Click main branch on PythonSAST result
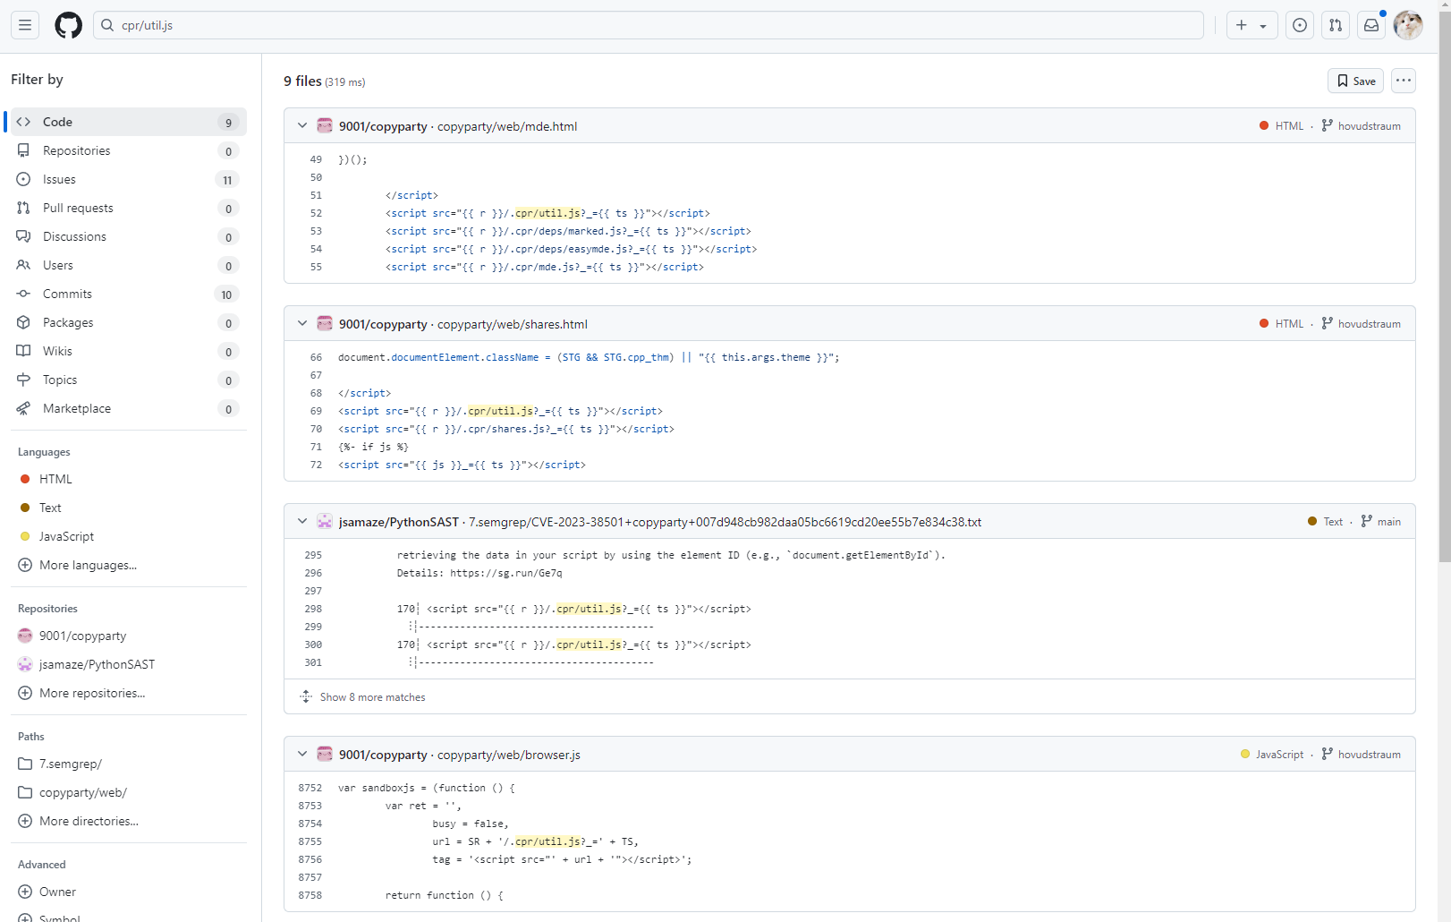Screen dimensions: 1451x922 point(1381,522)
